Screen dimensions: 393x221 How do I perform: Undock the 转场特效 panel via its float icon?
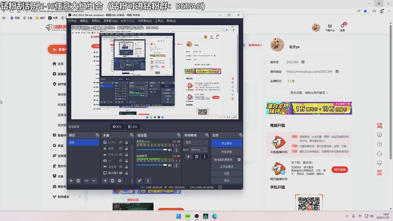click(x=207, y=135)
